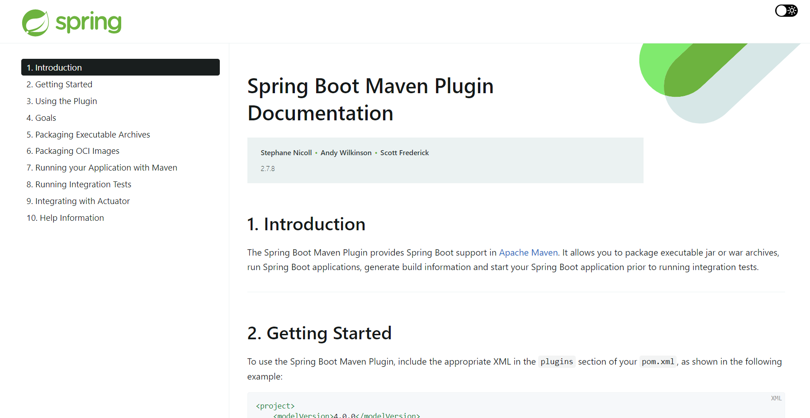The image size is (810, 418).
Task: Click author name Stephane Nicoll
Action: click(286, 153)
